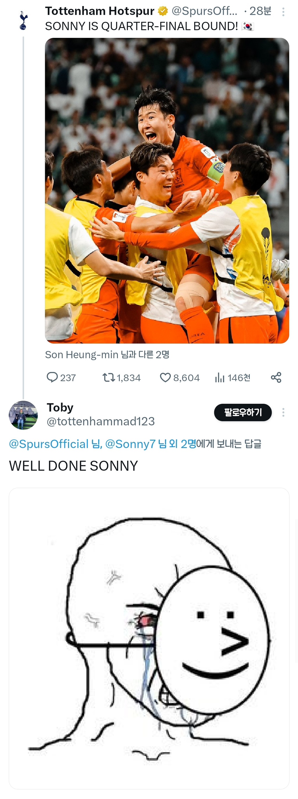298x799 pixels.
Task: Retweet the Tottenham Hotspur post
Action: pyautogui.click(x=109, y=377)
